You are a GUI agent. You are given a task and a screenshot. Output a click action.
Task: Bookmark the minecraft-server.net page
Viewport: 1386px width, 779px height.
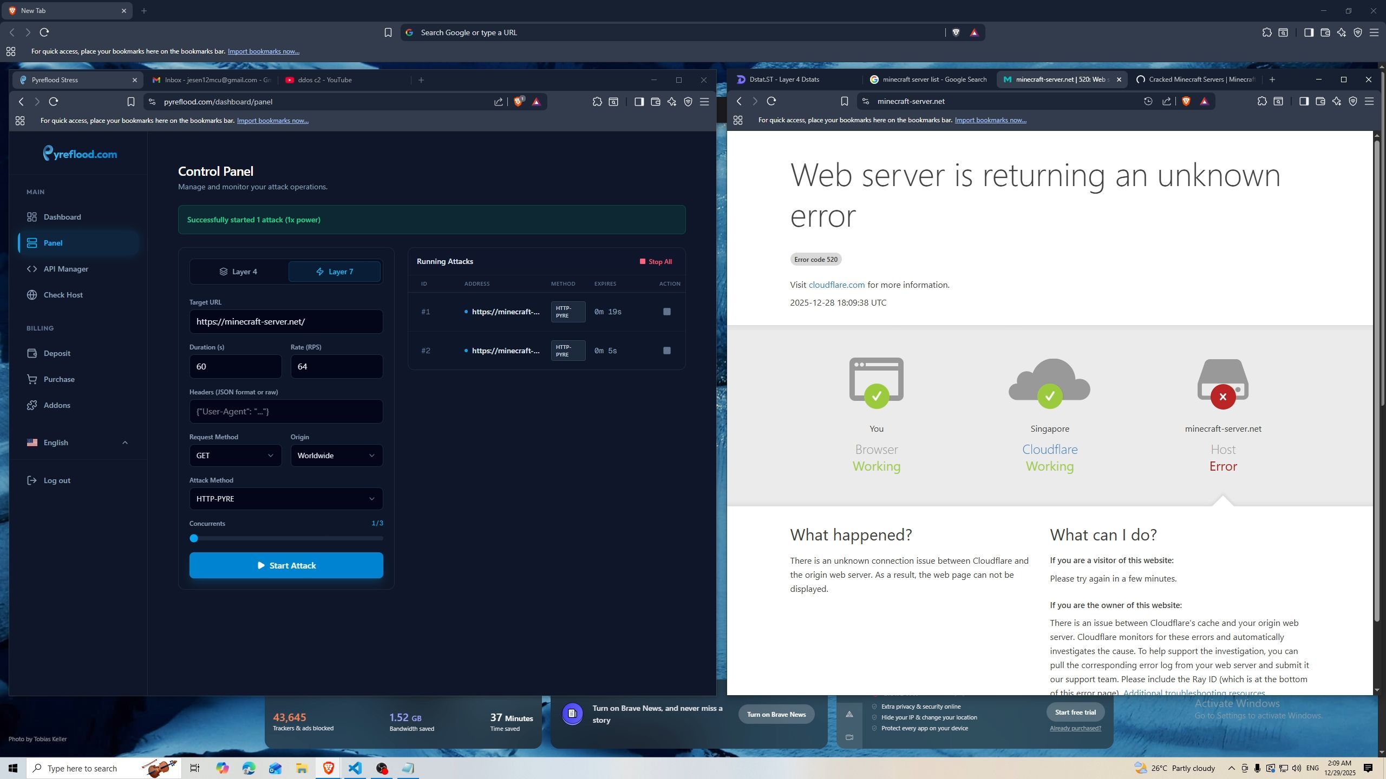tap(844, 101)
